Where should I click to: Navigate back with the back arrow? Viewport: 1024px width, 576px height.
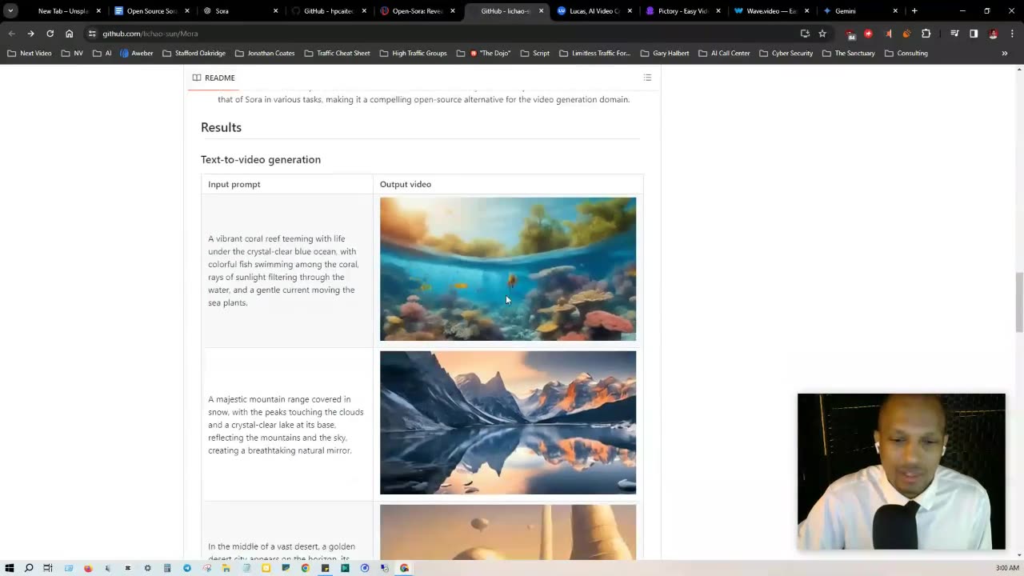click(11, 34)
